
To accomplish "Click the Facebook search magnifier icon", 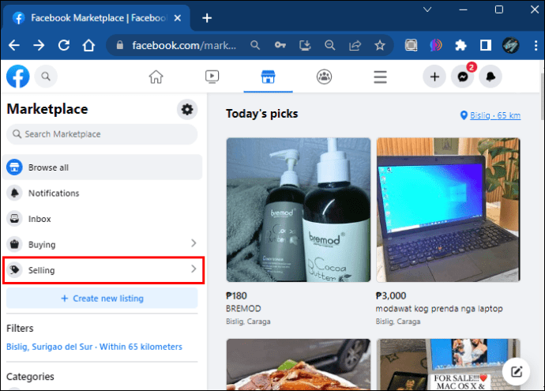I will (x=46, y=76).
